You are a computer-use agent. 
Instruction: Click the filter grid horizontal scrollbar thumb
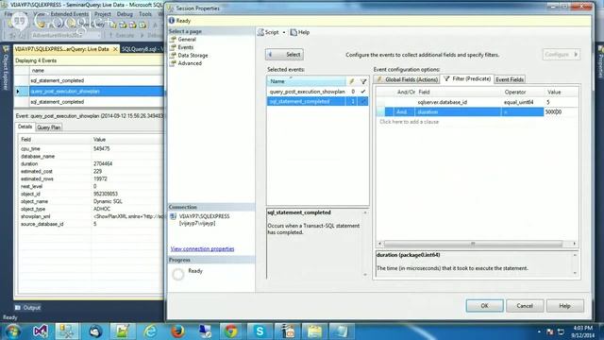(473, 244)
